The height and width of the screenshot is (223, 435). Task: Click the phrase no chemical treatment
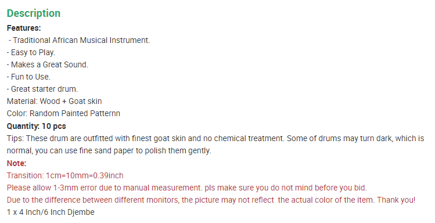click(x=243, y=138)
